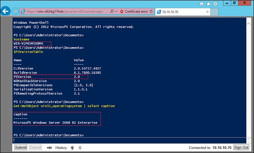254x153 pixels.
Task: Click the Submit button
Action: tap(21, 147)
